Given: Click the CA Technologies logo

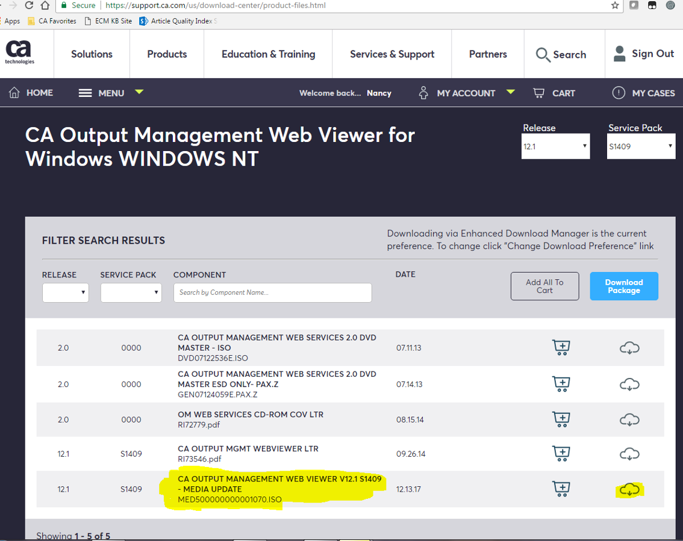Looking at the screenshot, I should click(x=19, y=52).
